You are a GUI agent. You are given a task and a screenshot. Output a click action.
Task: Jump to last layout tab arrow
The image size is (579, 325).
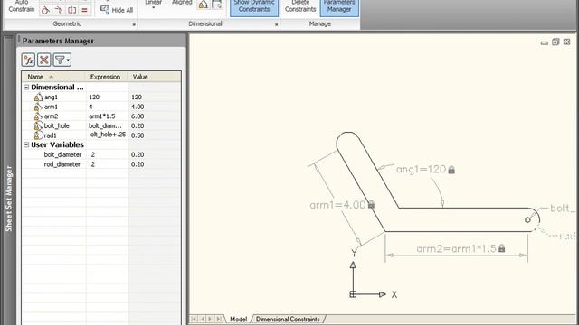[x=219, y=319]
